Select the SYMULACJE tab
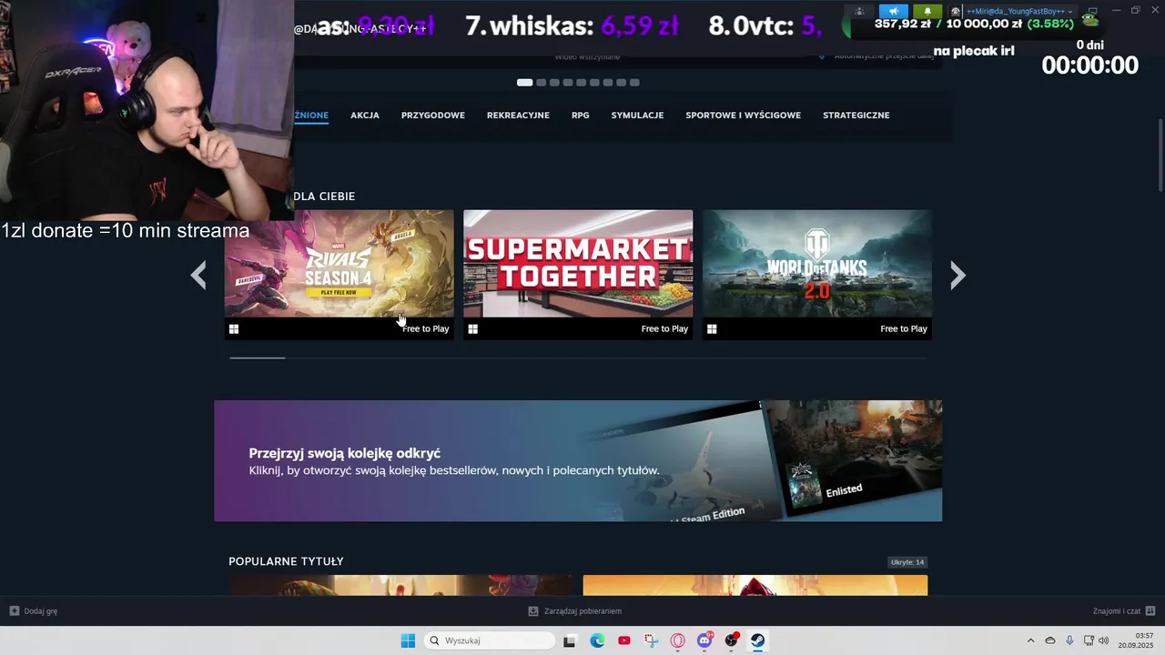 [x=637, y=116]
